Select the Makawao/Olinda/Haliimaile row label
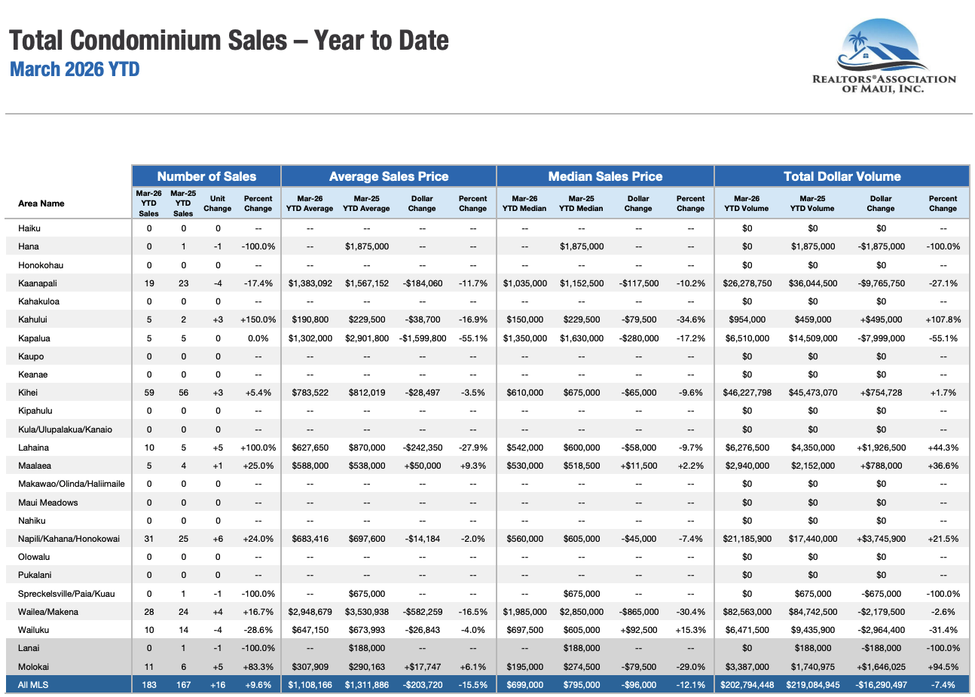Screen dimensions: 975x697 tap(72, 484)
